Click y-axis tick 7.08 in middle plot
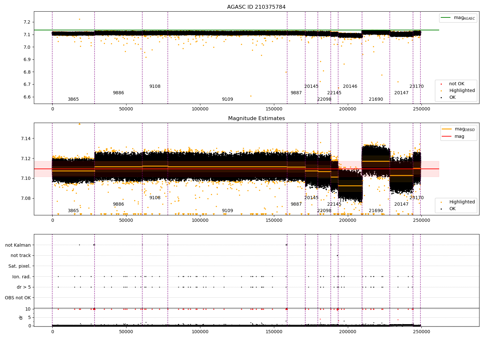The width and height of the screenshot is (484, 339). pyautogui.click(x=26, y=199)
